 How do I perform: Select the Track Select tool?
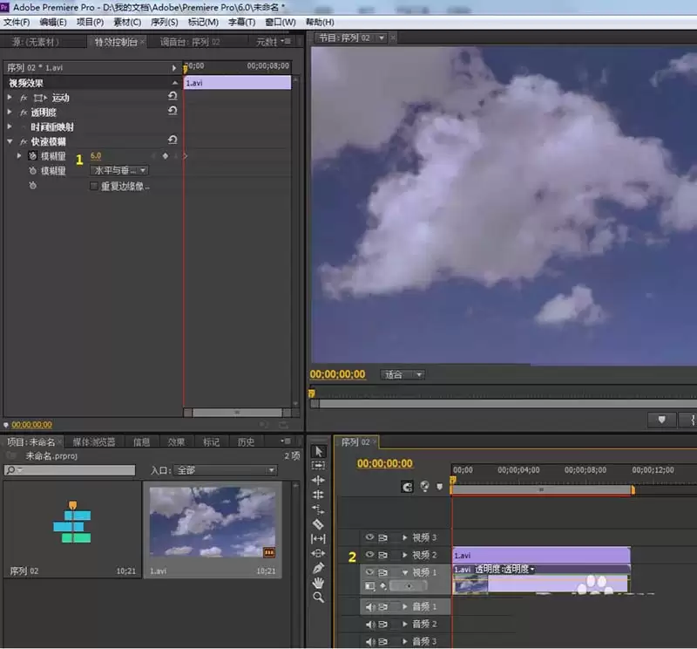(318, 466)
